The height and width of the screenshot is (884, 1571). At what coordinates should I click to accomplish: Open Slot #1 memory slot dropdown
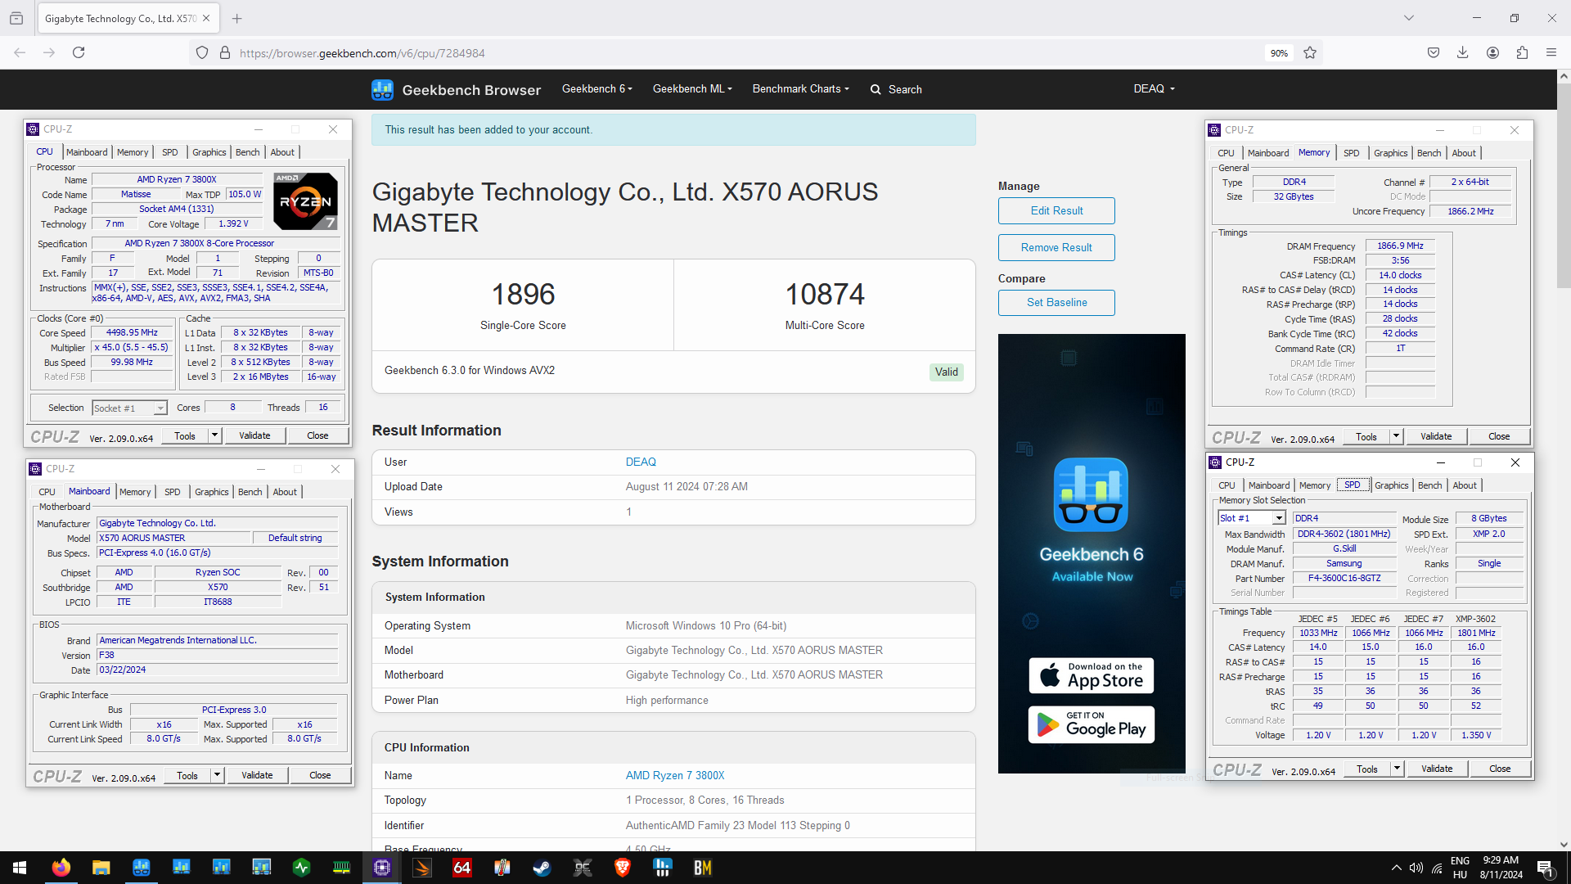(x=1252, y=518)
